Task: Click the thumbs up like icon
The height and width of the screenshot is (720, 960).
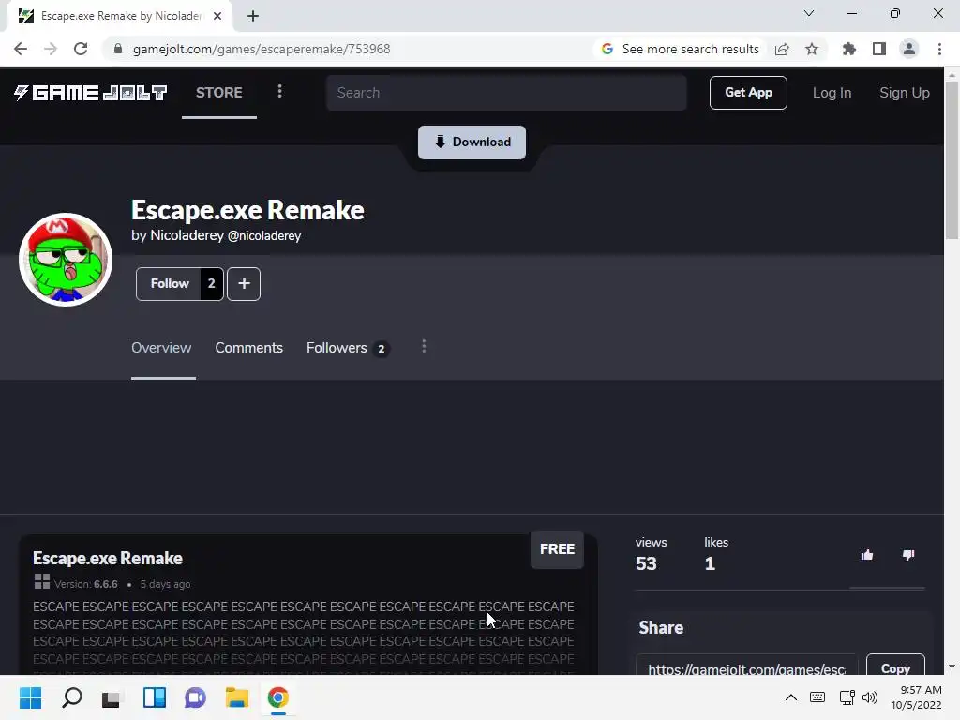Action: 867,555
